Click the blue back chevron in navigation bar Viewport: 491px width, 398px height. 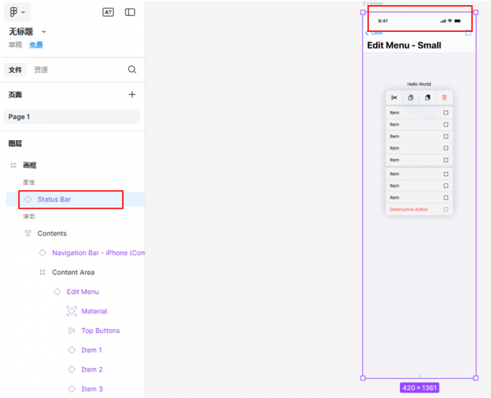(367, 33)
